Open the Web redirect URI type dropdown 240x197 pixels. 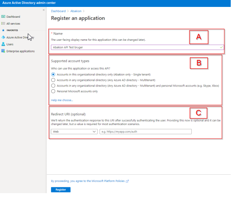click(x=74, y=132)
